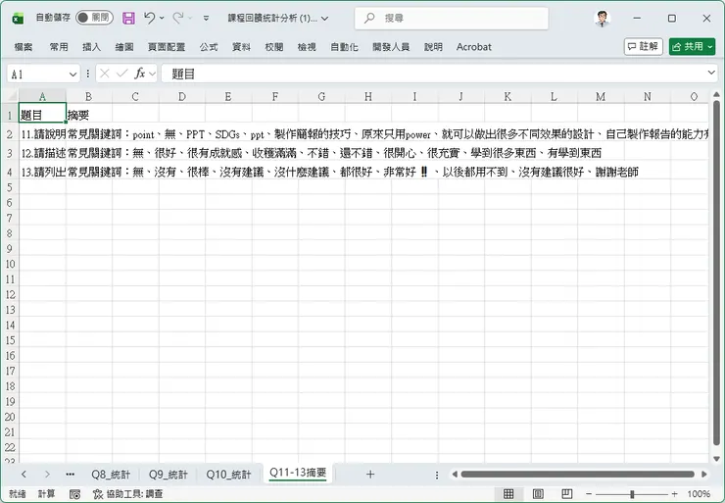Click the Excel app icon in title bar

pos(18,19)
